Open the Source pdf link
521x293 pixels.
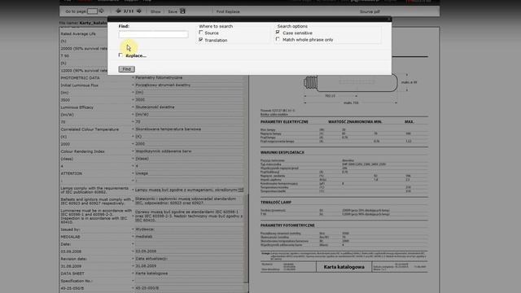click(x=370, y=11)
